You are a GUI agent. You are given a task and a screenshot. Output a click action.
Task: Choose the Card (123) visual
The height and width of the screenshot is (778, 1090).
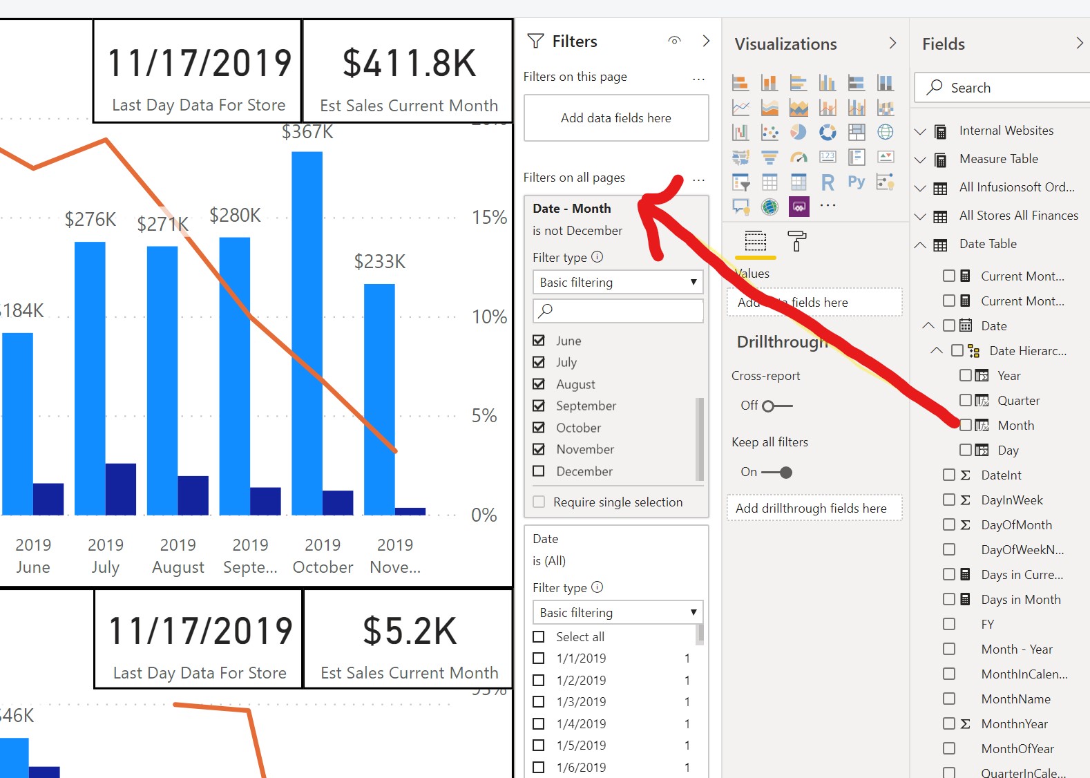pyautogui.click(x=828, y=158)
